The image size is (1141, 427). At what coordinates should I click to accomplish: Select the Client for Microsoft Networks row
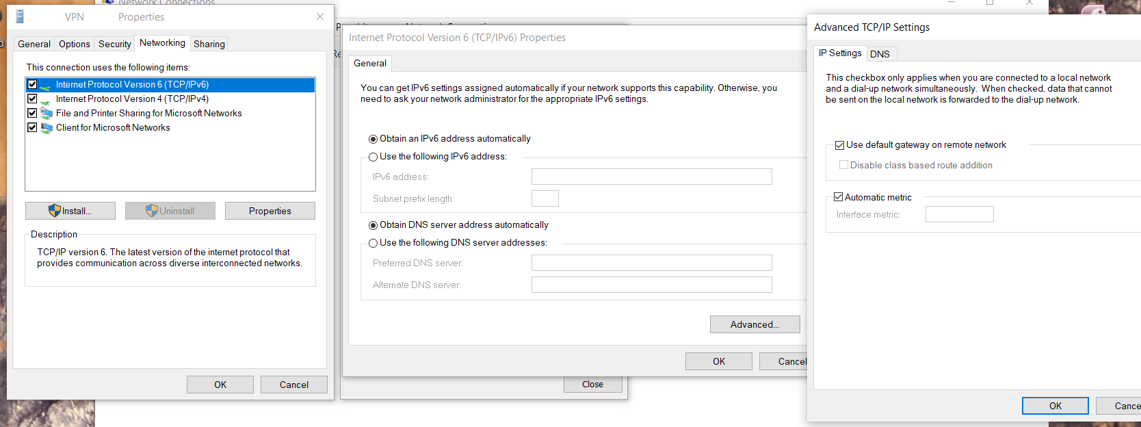tap(170, 128)
